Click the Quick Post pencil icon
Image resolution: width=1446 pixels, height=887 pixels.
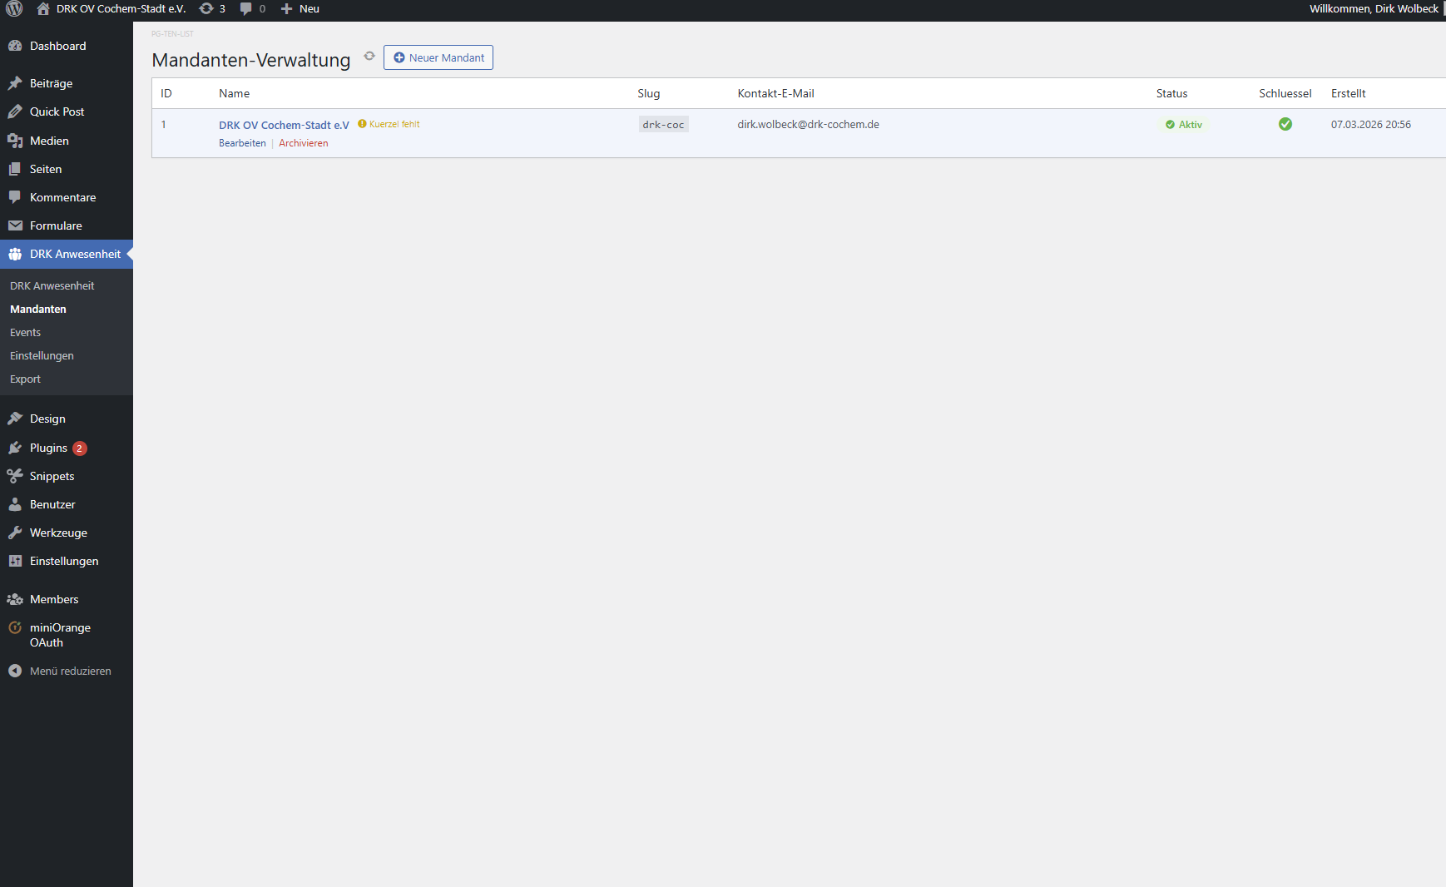coord(15,111)
